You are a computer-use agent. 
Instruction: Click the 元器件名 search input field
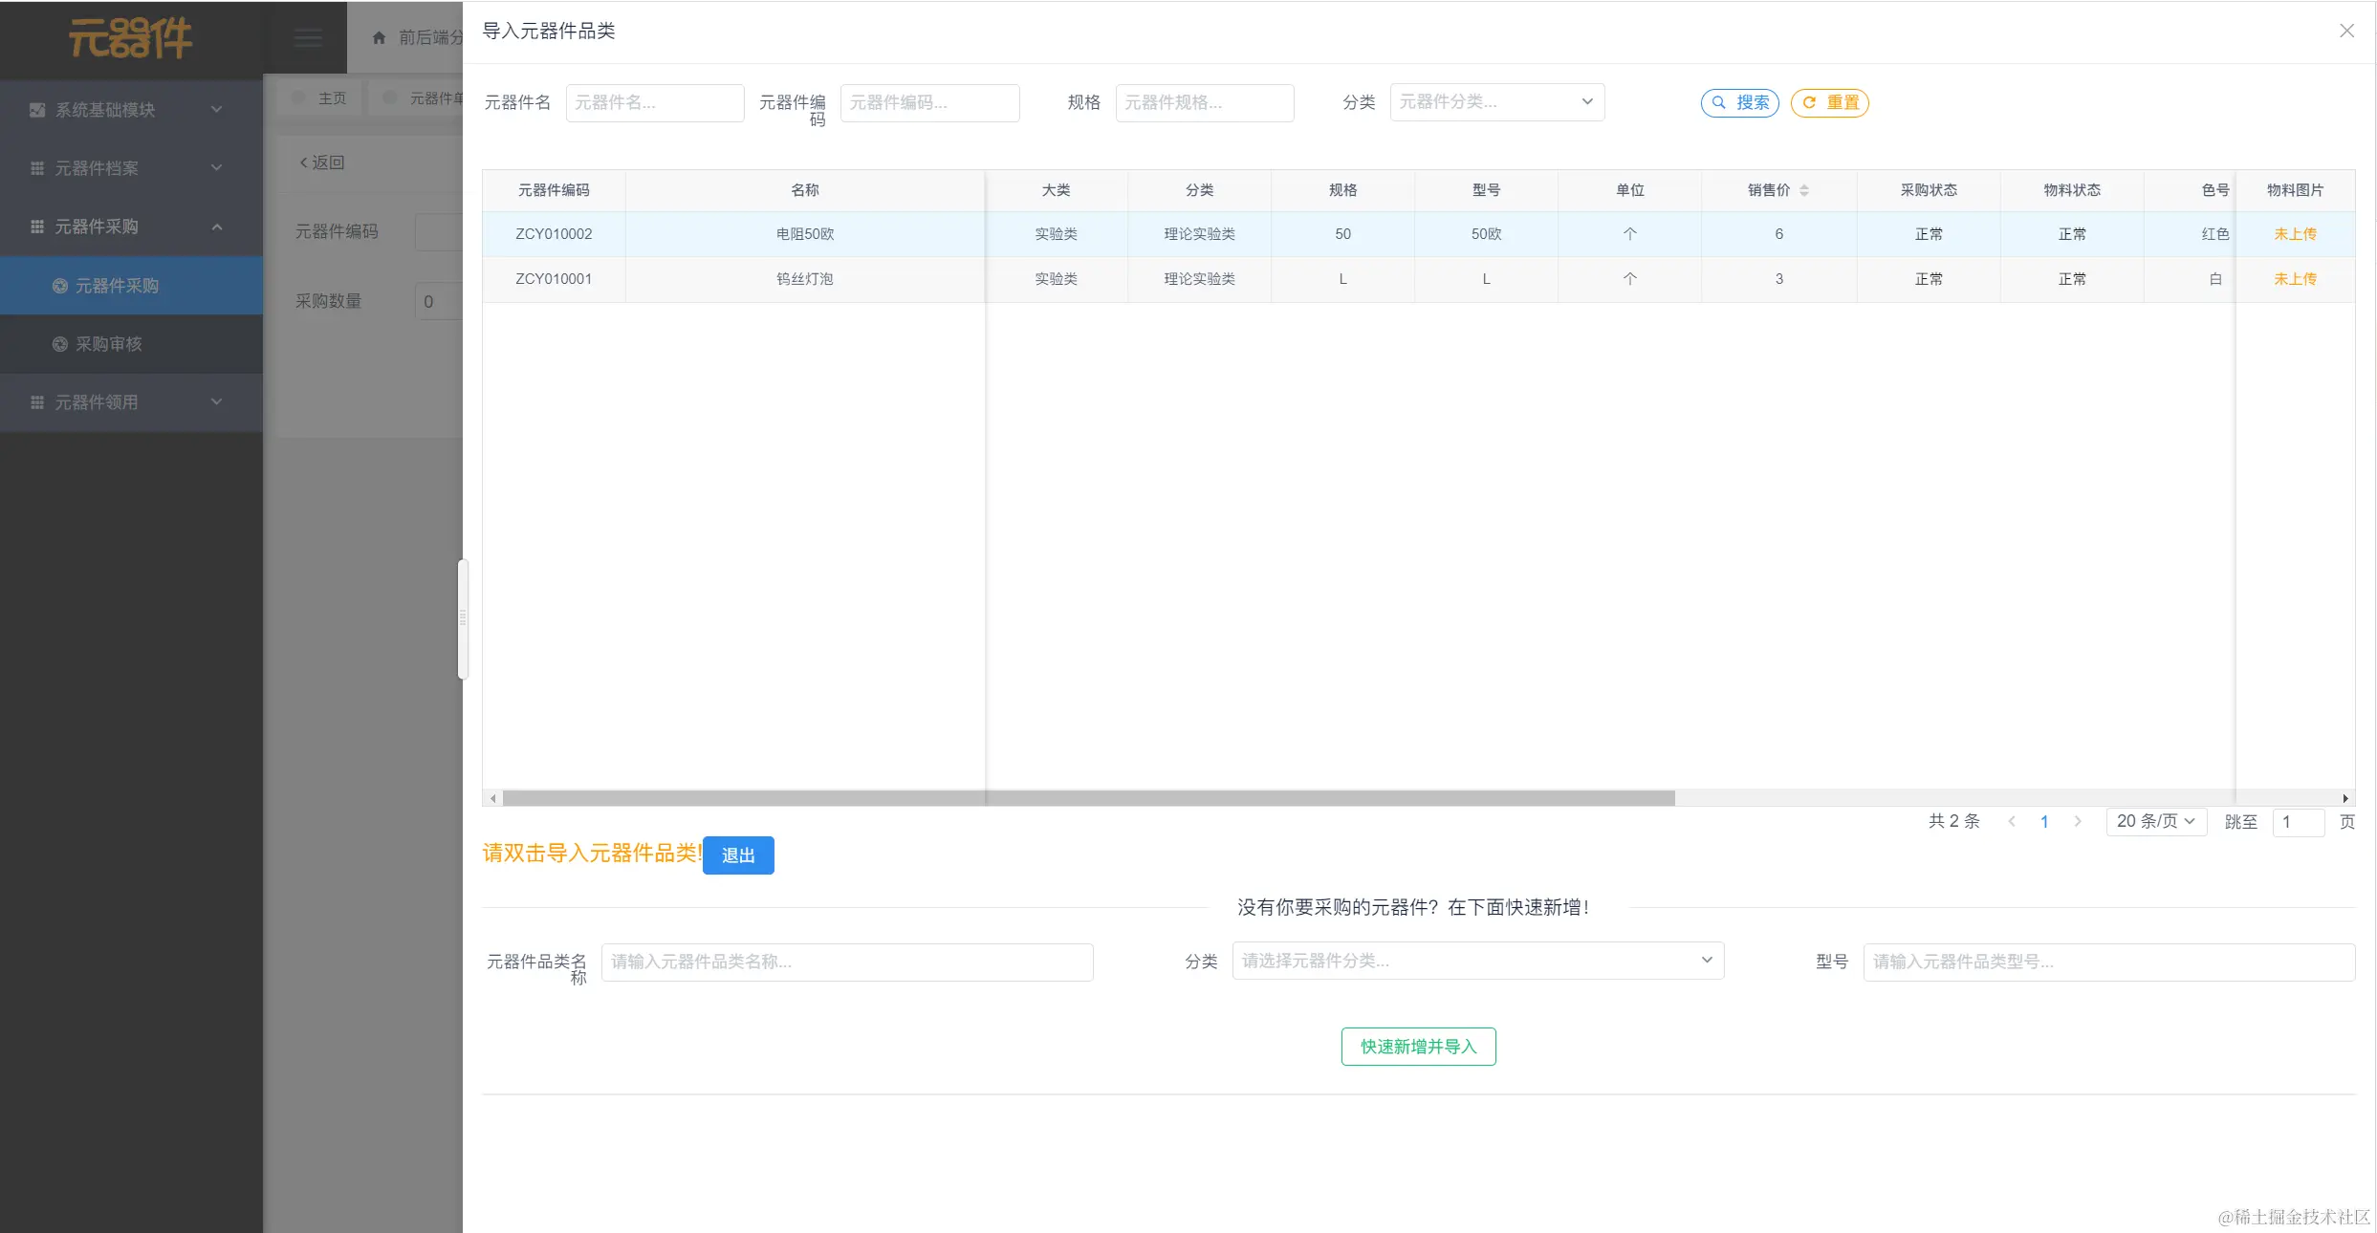[x=655, y=102]
